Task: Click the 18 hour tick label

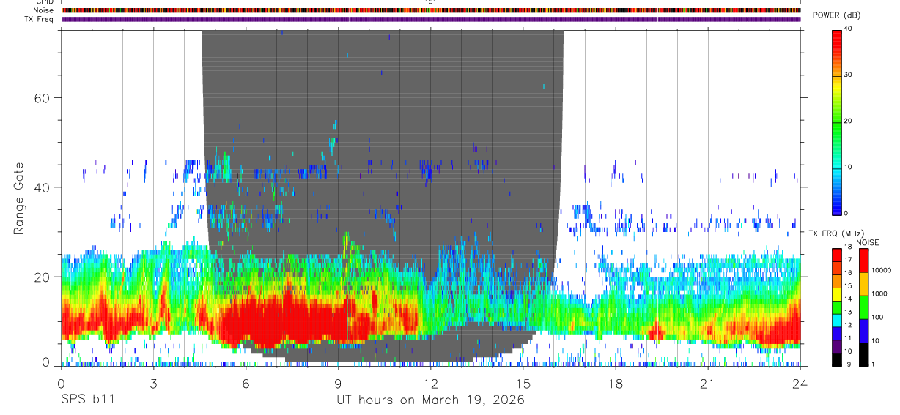Action: [x=616, y=384]
